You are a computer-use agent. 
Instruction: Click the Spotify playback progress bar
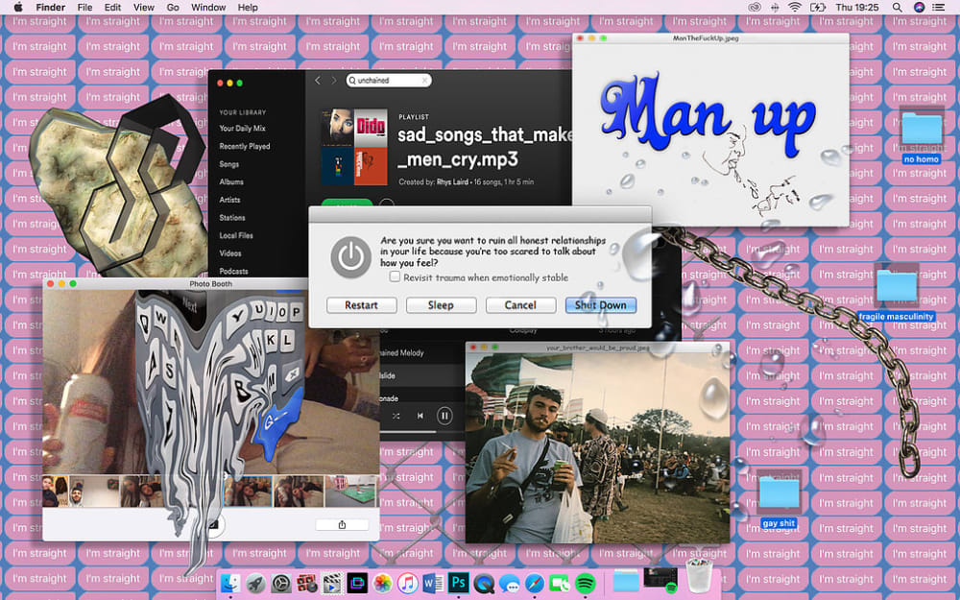pos(408,432)
